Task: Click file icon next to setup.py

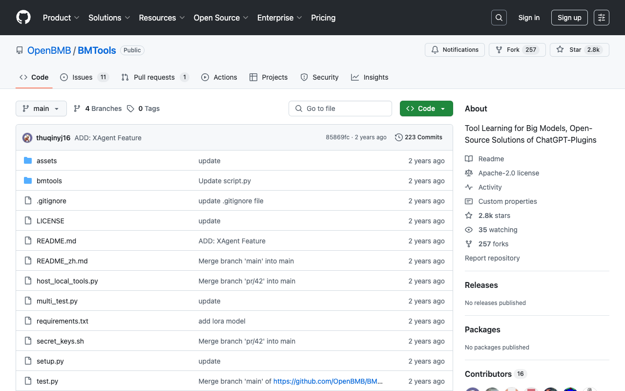Action: [x=28, y=361]
